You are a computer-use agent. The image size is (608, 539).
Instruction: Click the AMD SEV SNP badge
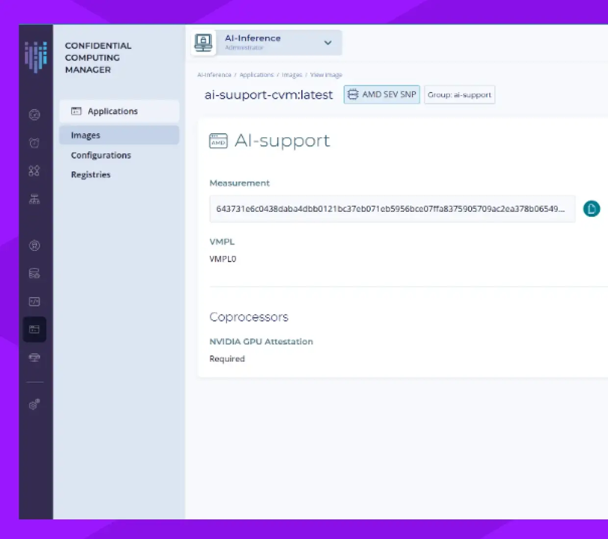[381, 94]
